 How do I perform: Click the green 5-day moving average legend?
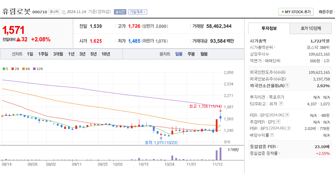click(5, 69)
